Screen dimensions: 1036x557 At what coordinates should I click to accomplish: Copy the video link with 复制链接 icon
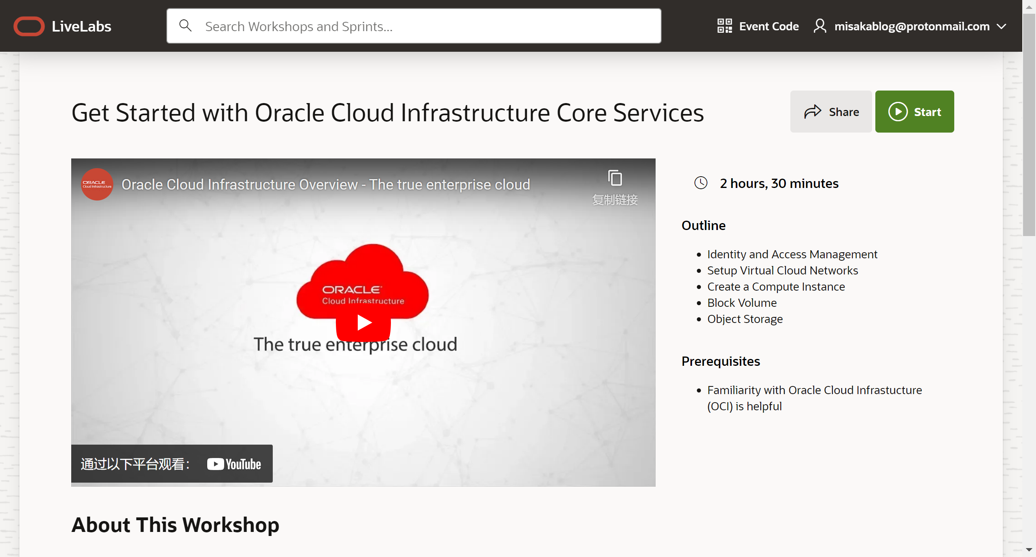615,188
